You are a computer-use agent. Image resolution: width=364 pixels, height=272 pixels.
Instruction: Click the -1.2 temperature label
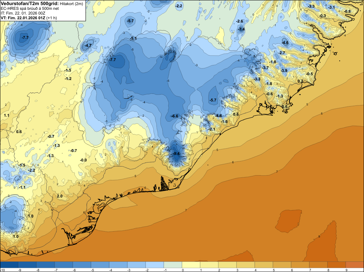click(x=68, y=79)
